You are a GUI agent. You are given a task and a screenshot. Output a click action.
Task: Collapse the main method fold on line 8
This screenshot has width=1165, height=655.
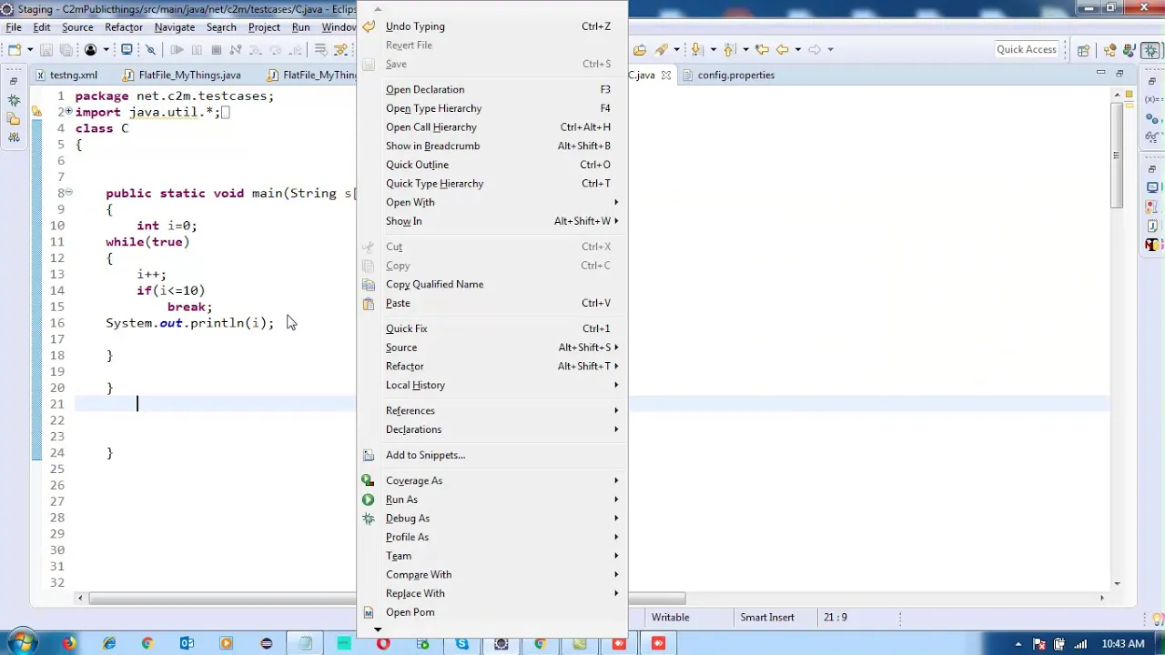68,193
